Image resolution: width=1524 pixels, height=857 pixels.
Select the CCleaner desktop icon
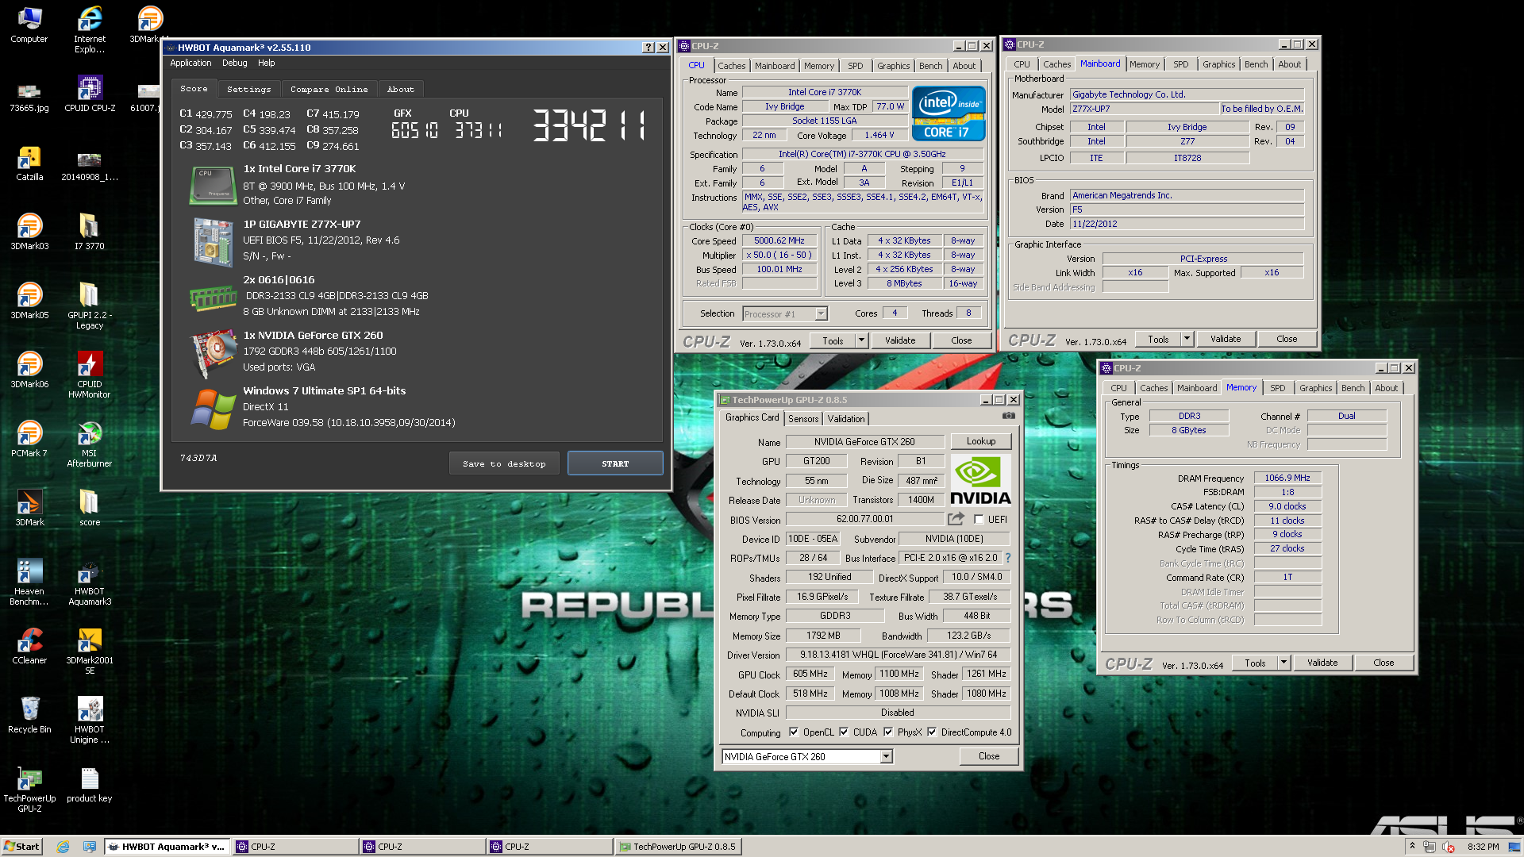pos(29,646)
